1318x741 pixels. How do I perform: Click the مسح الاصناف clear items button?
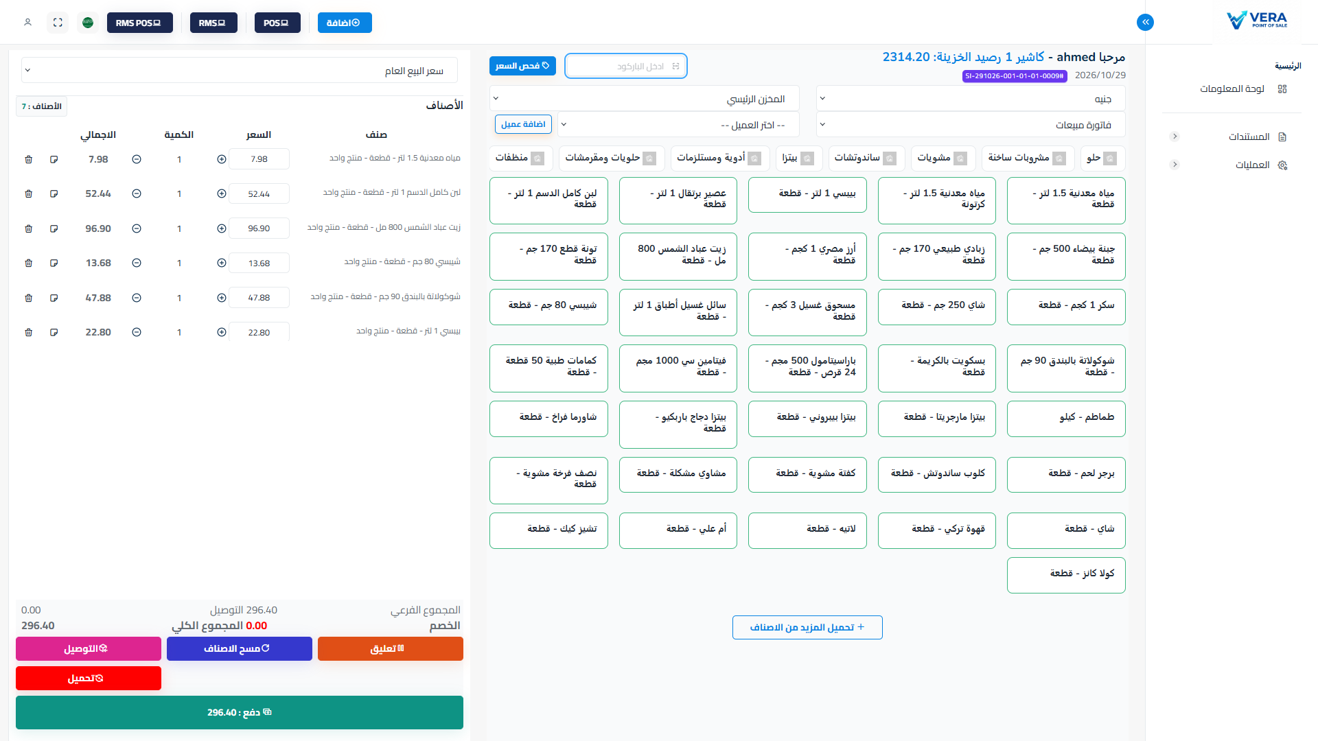pos(239,649)
